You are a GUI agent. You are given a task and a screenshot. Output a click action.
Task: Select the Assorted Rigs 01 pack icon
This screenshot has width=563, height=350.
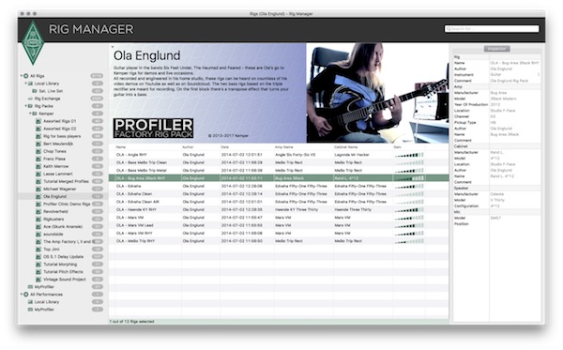[38, 121]
